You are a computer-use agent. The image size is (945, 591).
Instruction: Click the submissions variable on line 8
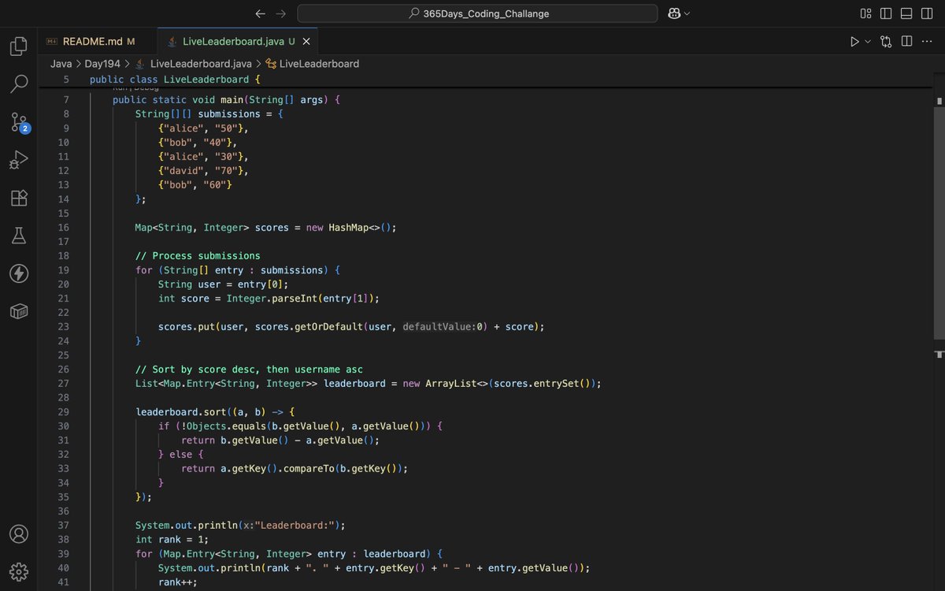(x=229, y=114)
